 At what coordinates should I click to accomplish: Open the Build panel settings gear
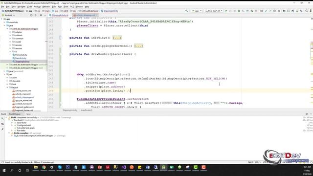[307, 114]
